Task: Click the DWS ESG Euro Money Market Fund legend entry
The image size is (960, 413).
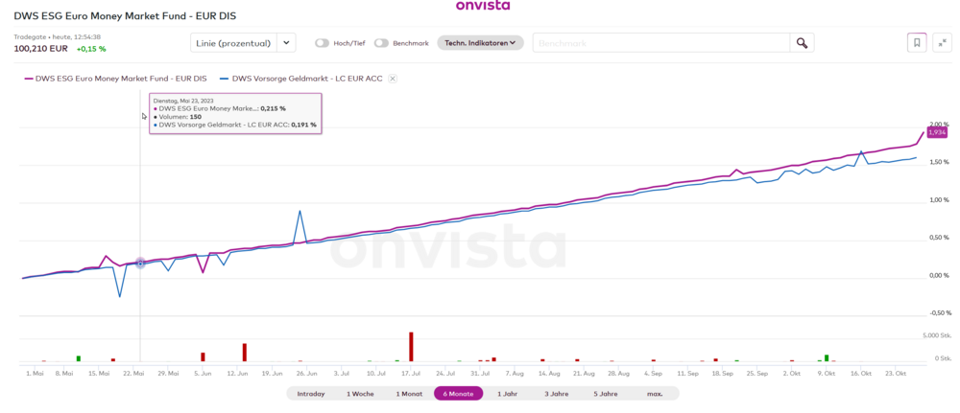Action: (x=115, y=79)
